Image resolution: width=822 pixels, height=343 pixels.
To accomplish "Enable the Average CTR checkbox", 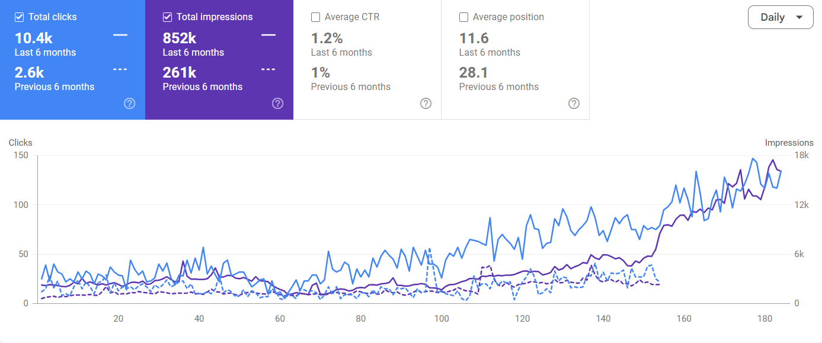I will [x=316, y=17].
